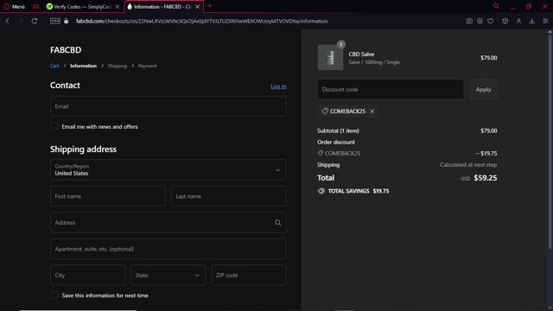Open the Country/Region dropdown
Image resolution: width=553 pixels, height=311 pixels.
pyautogui.click(x=168, y=169)
